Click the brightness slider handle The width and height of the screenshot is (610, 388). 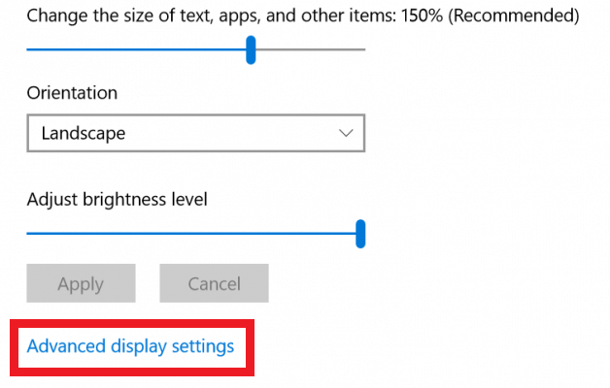click(360, 233)
